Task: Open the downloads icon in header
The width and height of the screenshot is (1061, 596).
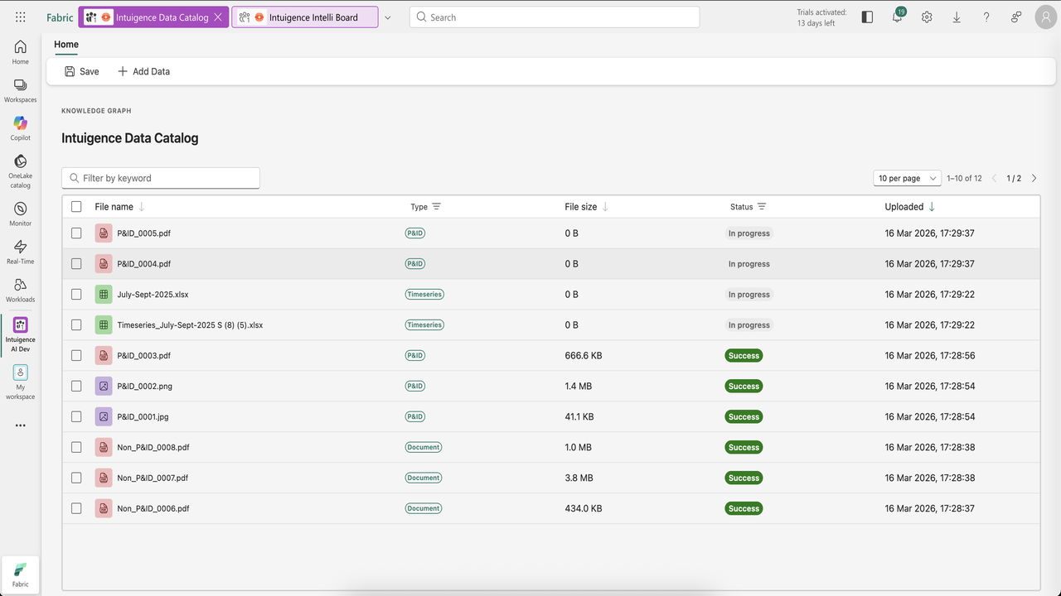Action: pyautogui.click(x=957, y=17)
